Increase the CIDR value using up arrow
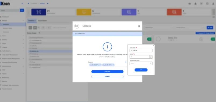 pos(151,56)
